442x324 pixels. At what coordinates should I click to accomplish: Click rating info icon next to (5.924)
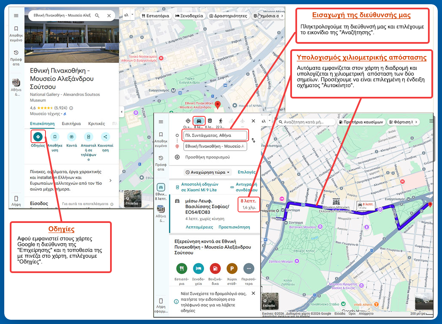(x=71, y=108)
